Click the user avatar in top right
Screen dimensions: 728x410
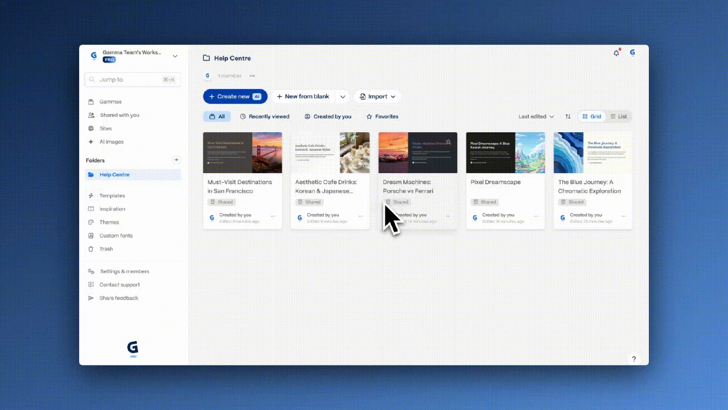[x=632, y=53]
